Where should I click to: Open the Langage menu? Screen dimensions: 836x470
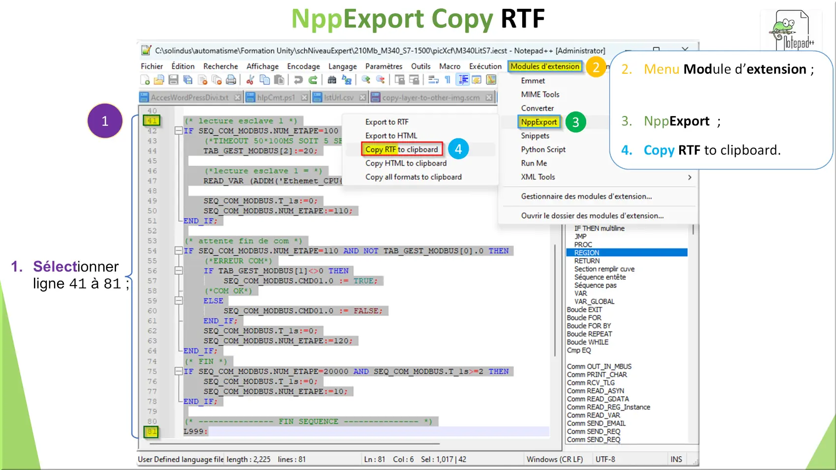click(342, 66)
